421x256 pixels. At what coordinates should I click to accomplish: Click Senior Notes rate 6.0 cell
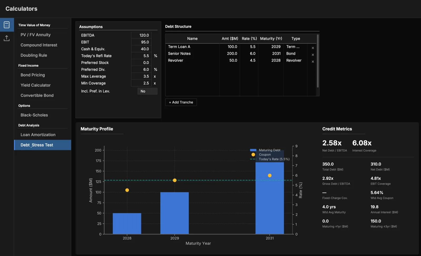point(249,54)
